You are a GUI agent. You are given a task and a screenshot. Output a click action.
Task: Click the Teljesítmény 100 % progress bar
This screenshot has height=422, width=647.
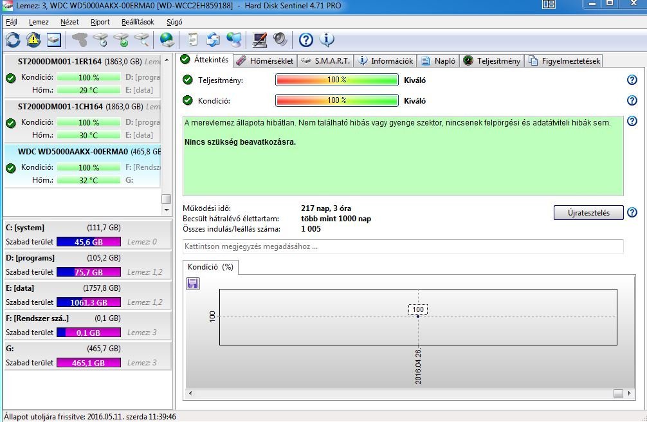click(337, 80)
